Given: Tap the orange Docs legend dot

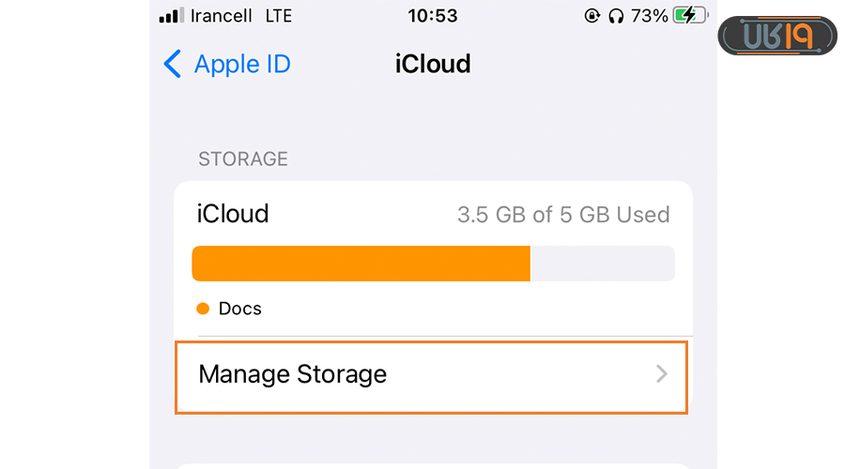Looking at the screenshot, I should pyautogui.click(x=203, y=309).
